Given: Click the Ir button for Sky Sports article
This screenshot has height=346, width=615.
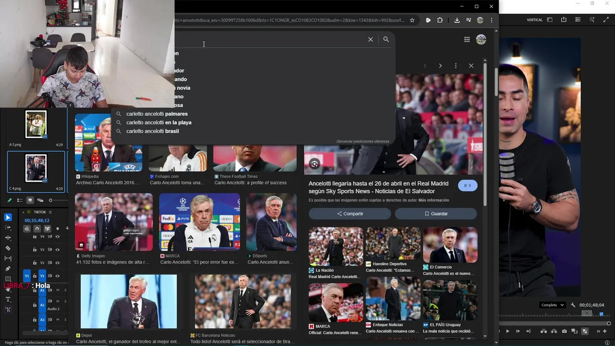Looking at the screenshot, I should click(467, 185).
